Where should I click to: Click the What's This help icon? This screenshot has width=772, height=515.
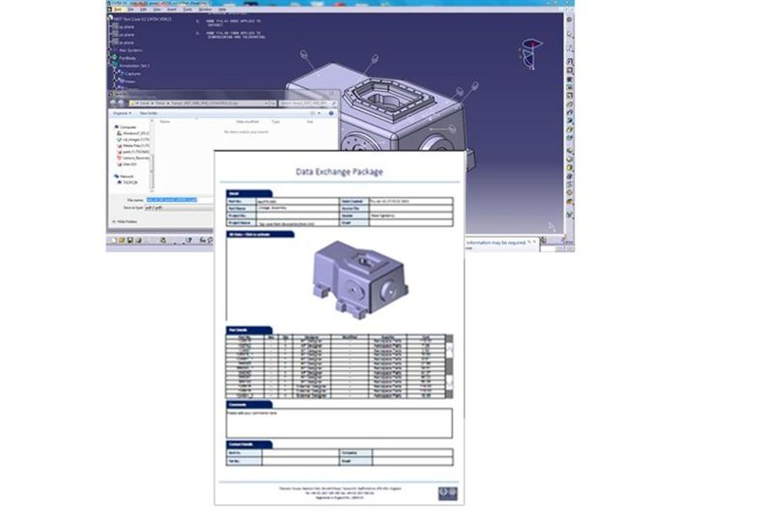tap(189, 240)
